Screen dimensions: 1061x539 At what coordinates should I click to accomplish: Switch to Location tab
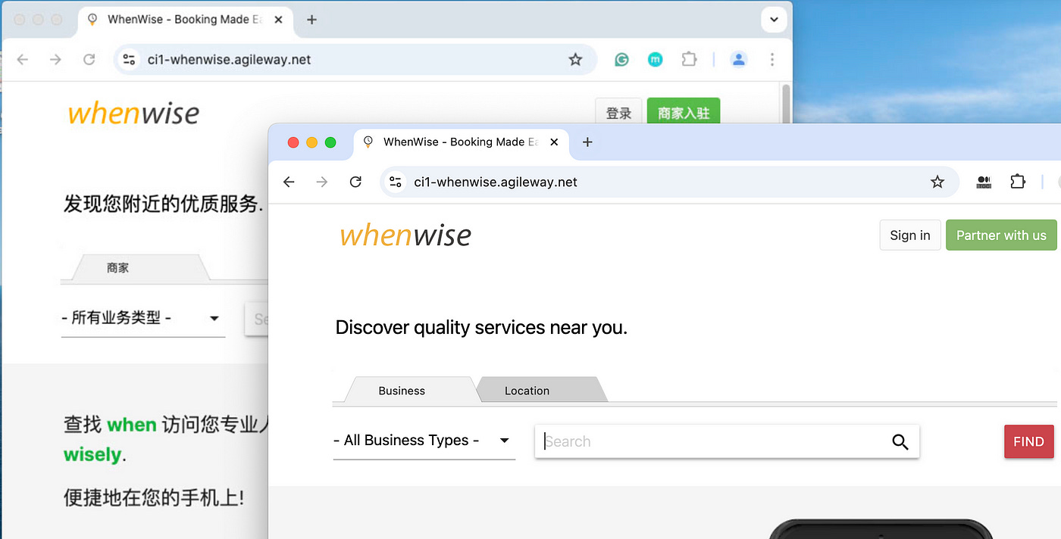point(527,391)
